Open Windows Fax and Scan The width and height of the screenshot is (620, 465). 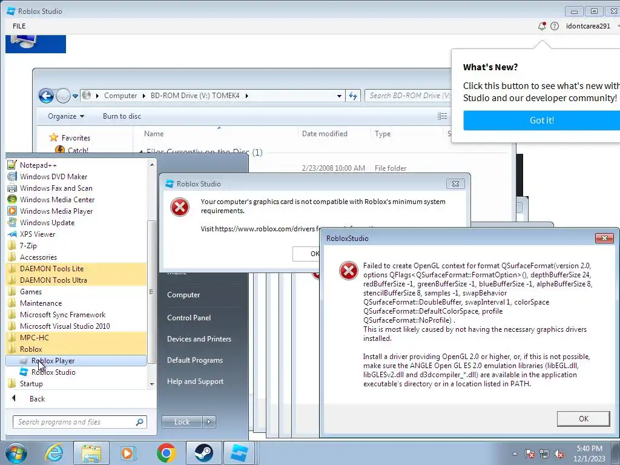77,188
